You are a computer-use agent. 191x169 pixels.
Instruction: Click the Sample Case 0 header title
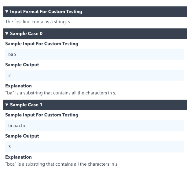point(26,34)
